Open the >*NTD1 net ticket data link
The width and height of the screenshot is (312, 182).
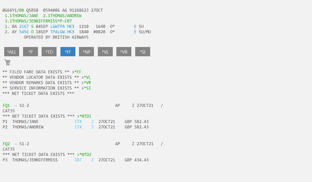click(x=84, y=116)
